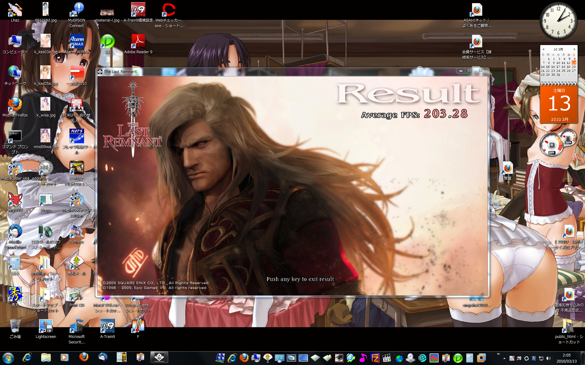Viewport: 585px width, 365px height.
Task: Show hidden system tray icons arrow
Action: (504, 358)
